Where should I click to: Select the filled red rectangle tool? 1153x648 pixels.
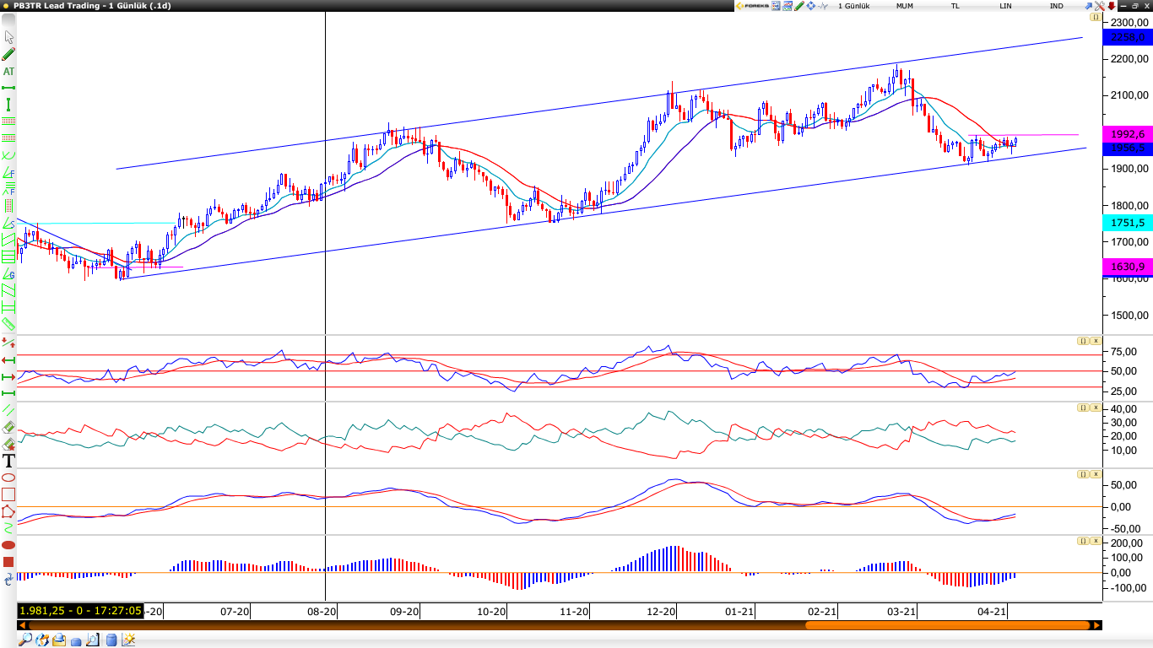pyautogui.click(x=8, y=562)
